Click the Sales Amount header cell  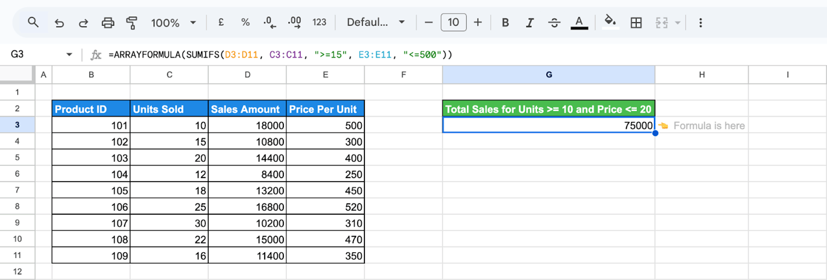click(247, 109)
